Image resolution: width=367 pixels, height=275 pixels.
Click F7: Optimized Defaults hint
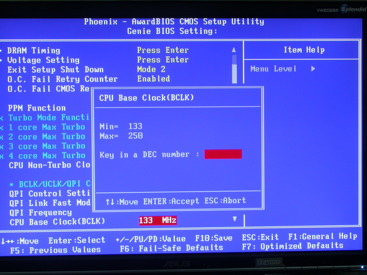(x=292, y=246)
